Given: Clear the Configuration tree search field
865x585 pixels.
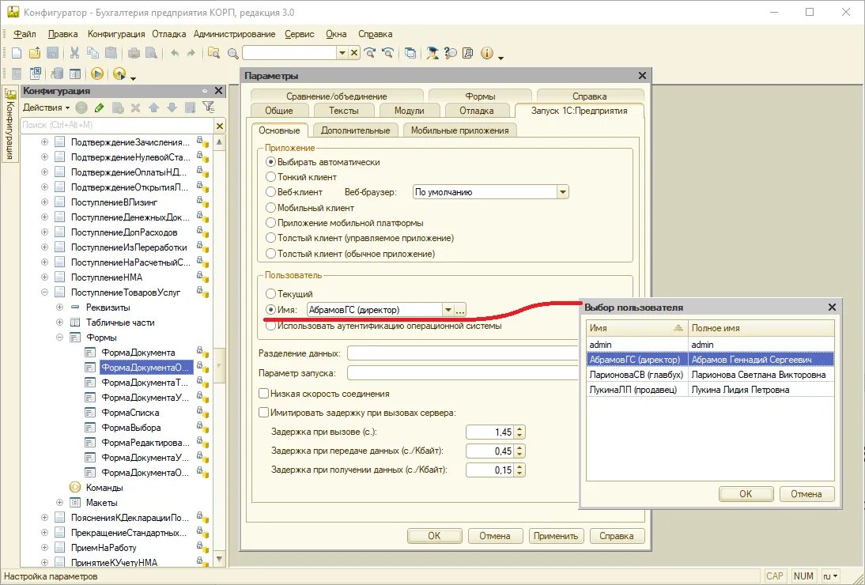Looking at the screenshot, I should coord(220,126).
